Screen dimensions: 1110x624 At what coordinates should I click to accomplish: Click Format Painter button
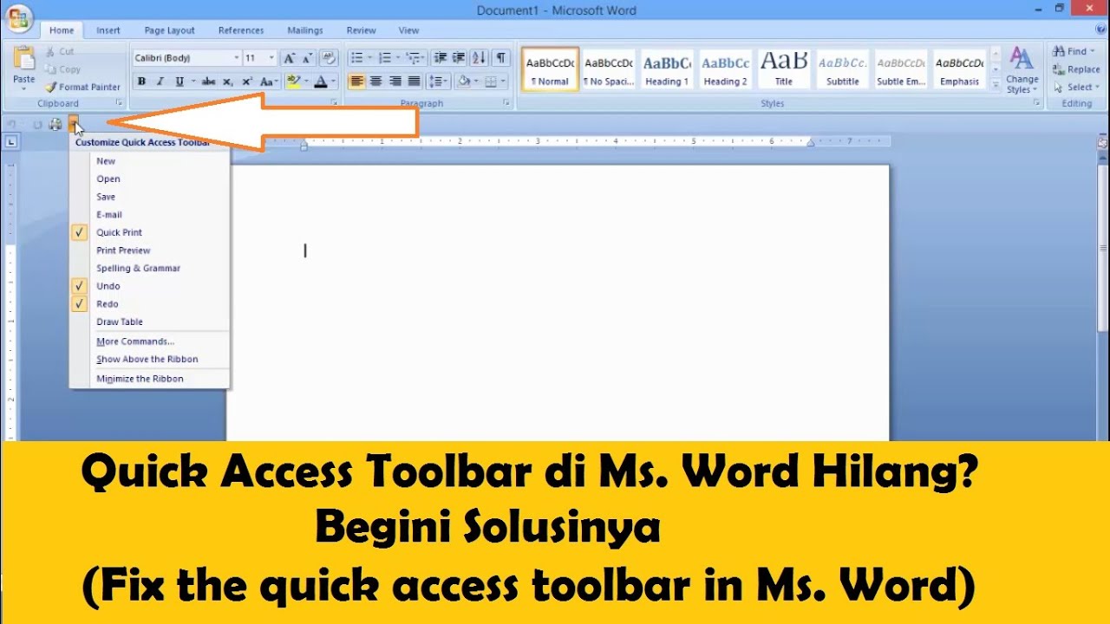(x=83, y=87)
